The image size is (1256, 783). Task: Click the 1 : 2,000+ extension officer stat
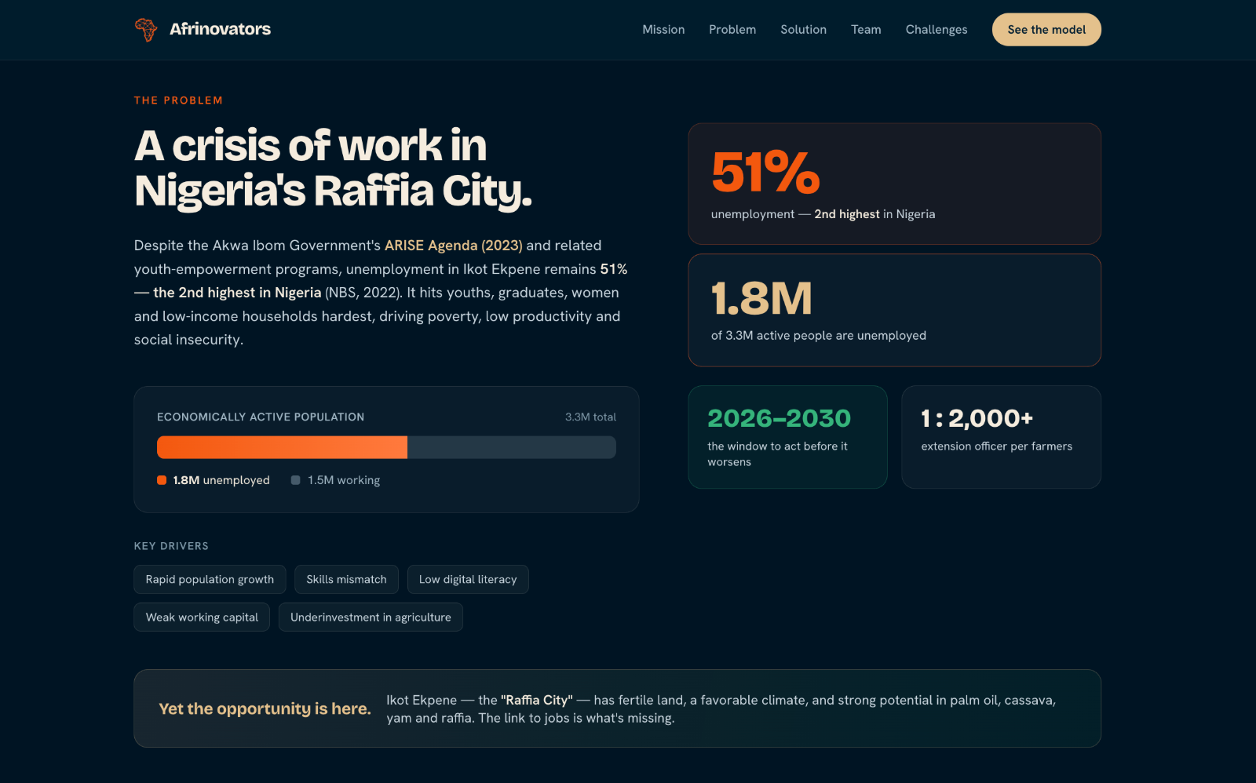tap(977, 418)
